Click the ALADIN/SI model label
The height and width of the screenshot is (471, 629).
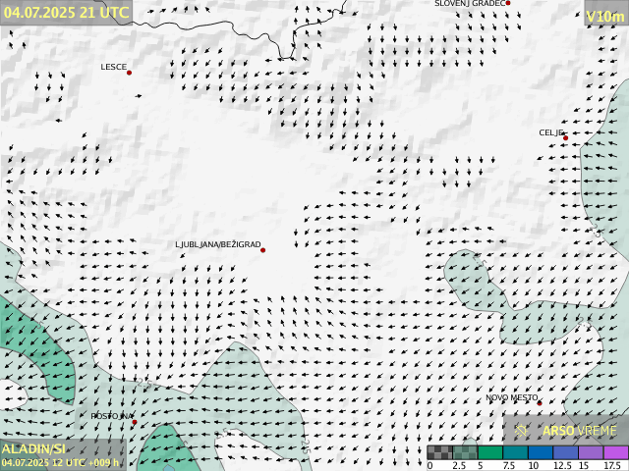pos(33,448)
